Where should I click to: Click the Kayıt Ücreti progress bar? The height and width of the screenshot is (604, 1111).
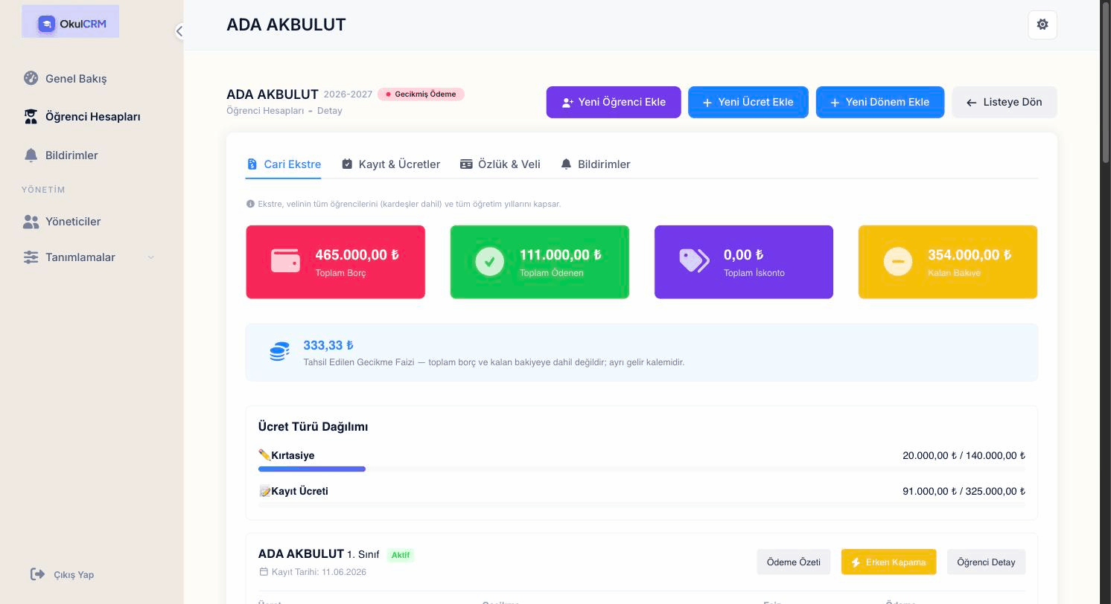(x=641, y=505)
